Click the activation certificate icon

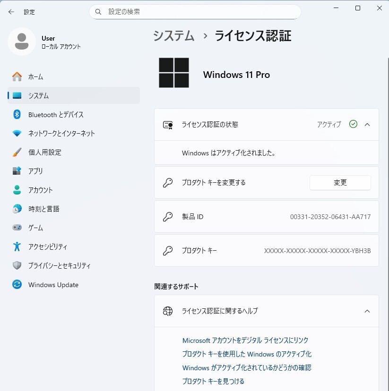(x=168, y=125)
